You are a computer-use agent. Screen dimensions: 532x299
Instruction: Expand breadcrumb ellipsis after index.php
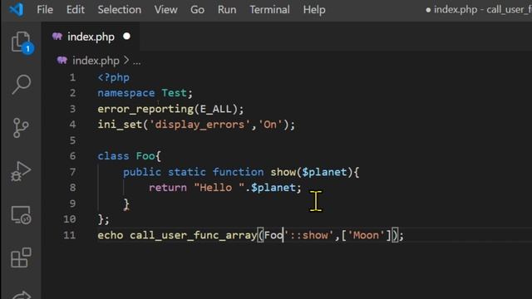[136, 61]
